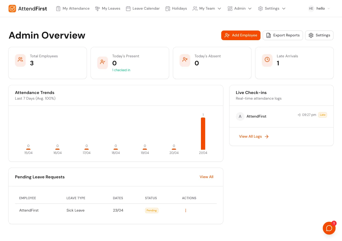This screenshot has width=342, height=241.
Task: Open the actions kebab menu for Sick Leave request
Action: pos(186,210)
